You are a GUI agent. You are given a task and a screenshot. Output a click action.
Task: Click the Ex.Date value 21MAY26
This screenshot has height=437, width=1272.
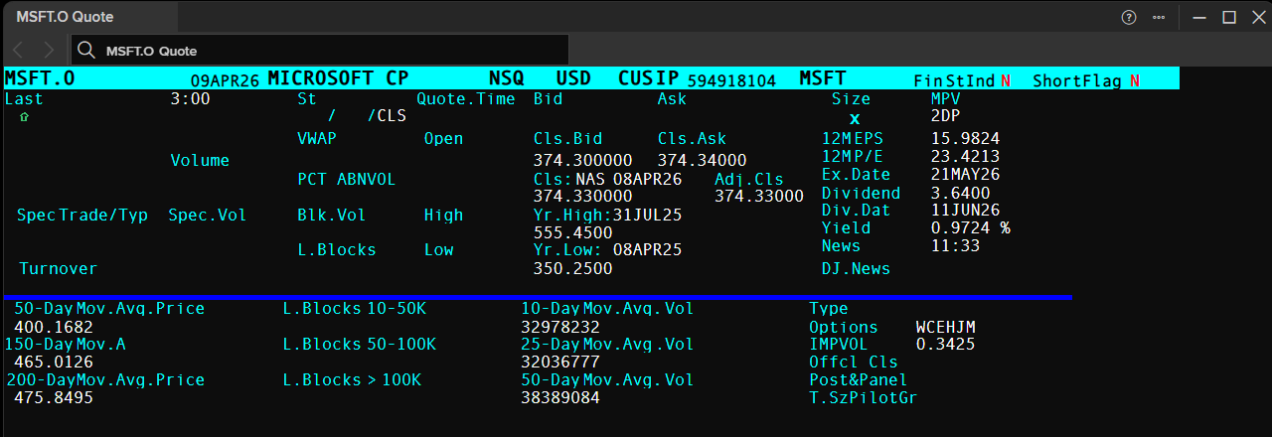pos(965,175)
